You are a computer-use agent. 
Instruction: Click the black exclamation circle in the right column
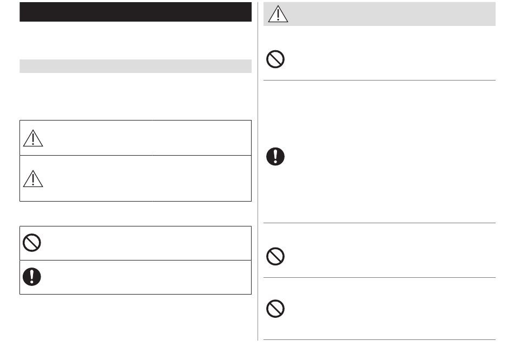pos(275,157)
